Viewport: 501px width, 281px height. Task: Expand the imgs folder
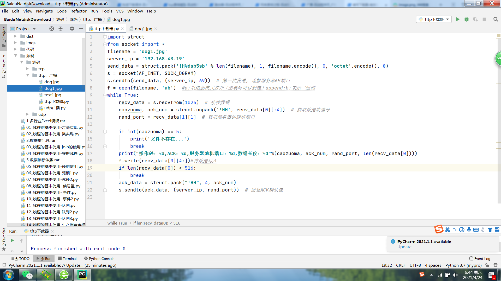(x=15, y=43)
